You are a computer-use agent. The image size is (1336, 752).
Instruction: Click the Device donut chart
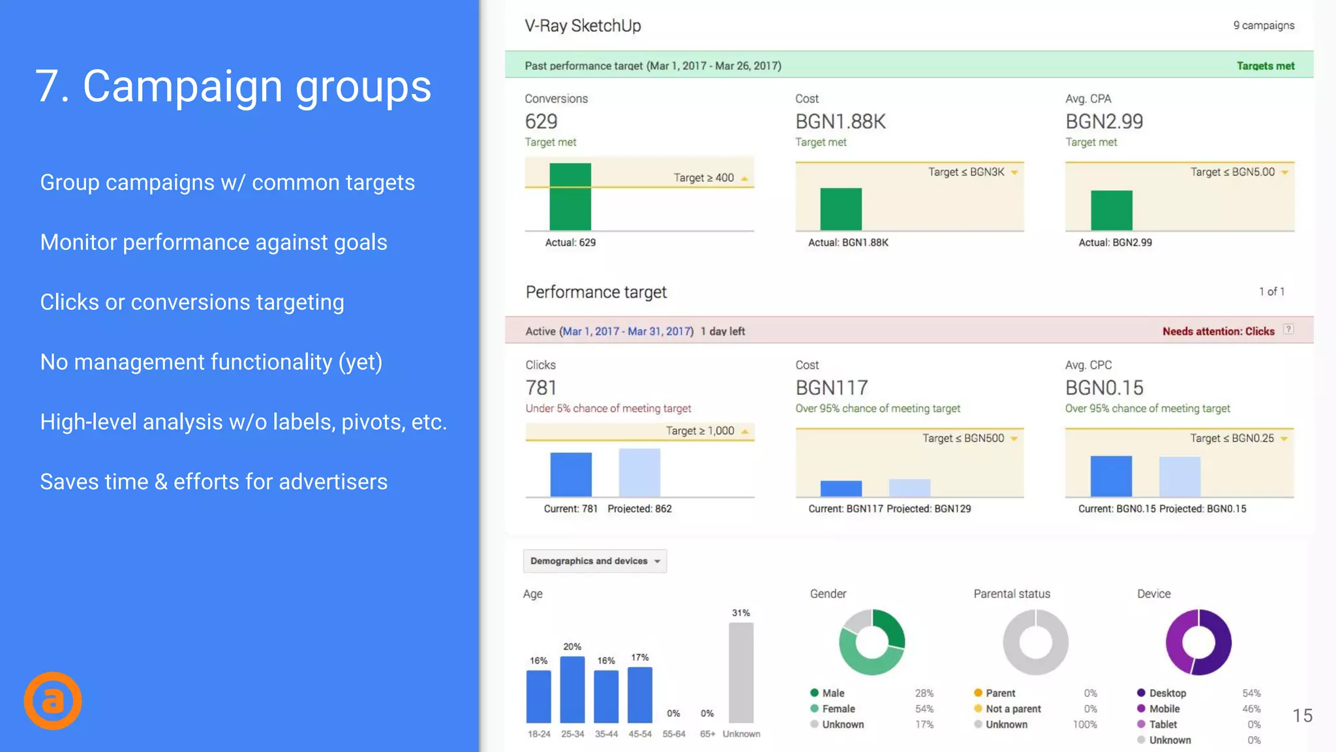(1198, 642)
